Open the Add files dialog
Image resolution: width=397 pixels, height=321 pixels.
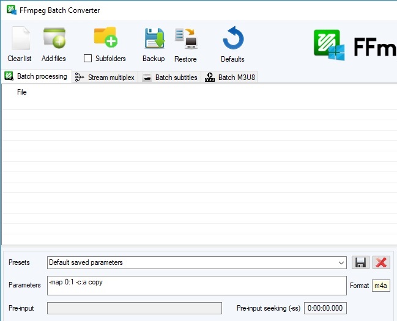click(x=54, y=38)
